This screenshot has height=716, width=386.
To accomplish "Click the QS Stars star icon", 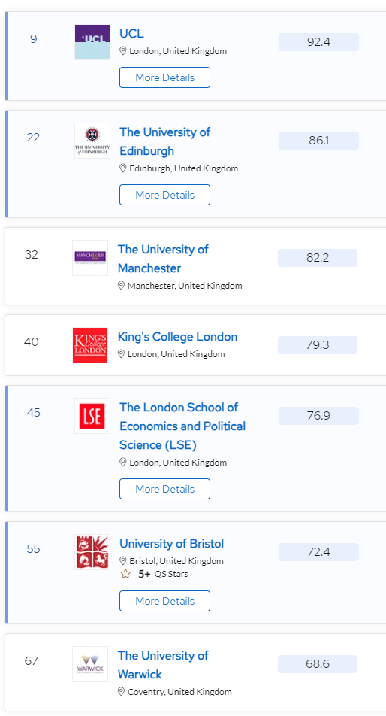I will [x=125, y=574].
